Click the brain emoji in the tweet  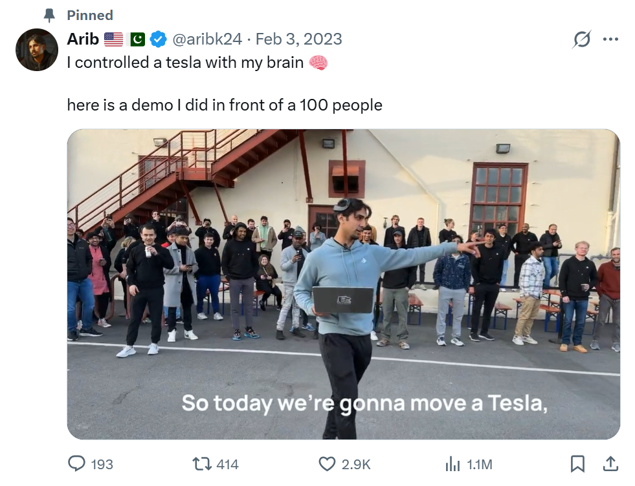(x=318, y=63)
